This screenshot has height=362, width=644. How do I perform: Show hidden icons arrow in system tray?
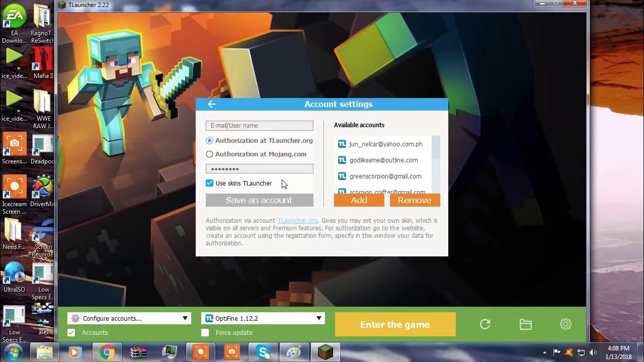pos(545,352)
